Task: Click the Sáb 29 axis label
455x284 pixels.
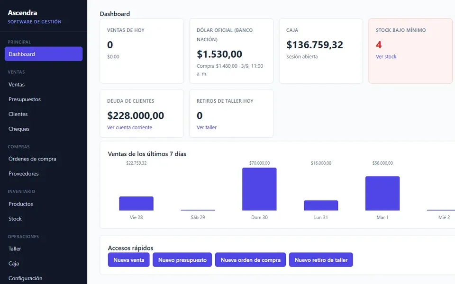Action: coord(198,217)
